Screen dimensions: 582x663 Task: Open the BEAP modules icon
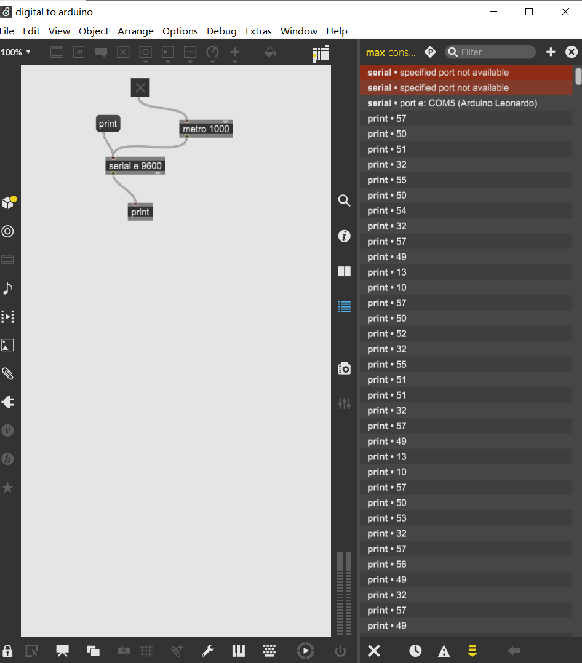[x=7, y=459]
